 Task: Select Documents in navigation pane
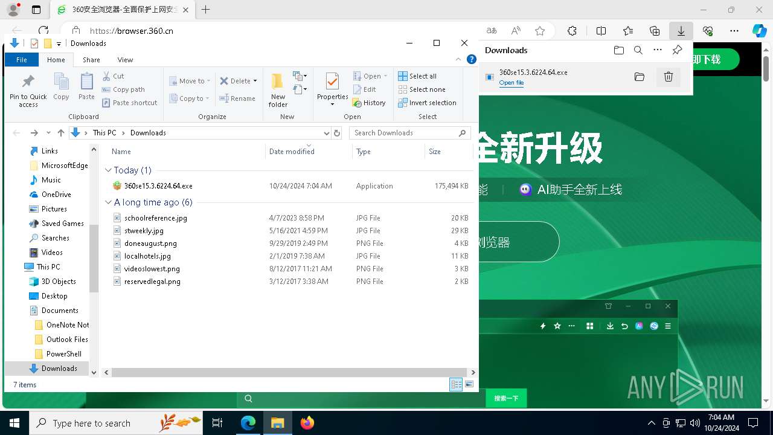60,311
